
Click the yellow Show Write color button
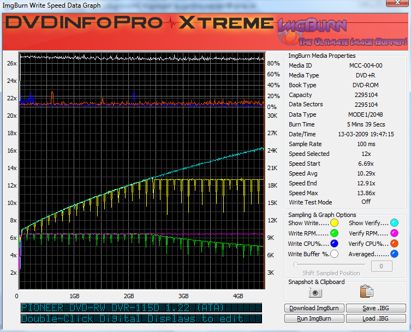(x=334, y=223)
